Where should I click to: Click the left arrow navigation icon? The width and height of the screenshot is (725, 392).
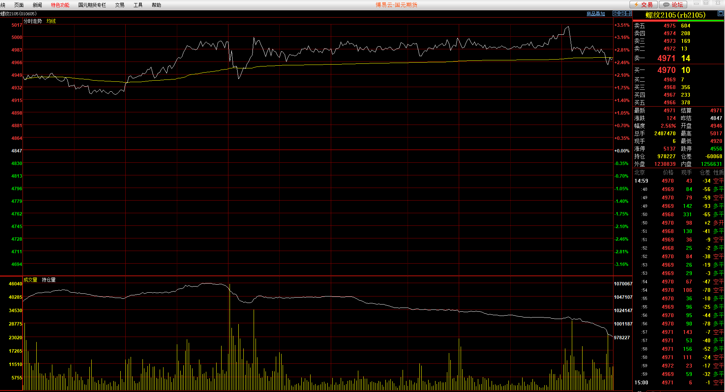coord(616,13)
